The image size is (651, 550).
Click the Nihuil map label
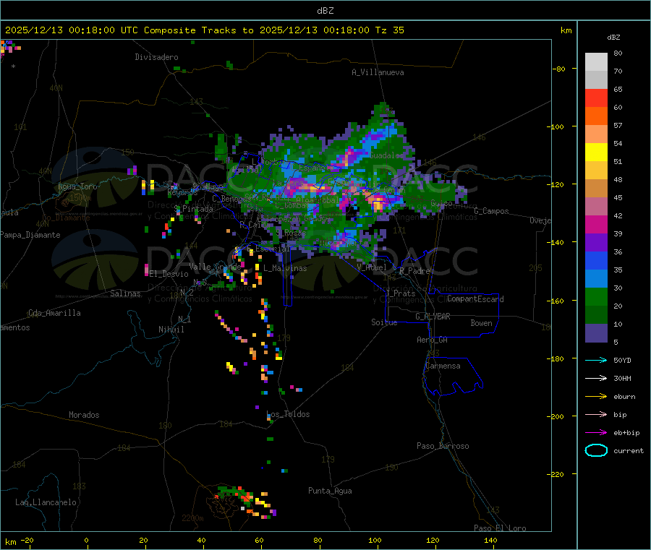pyautogui.click(x=171, y=330)
